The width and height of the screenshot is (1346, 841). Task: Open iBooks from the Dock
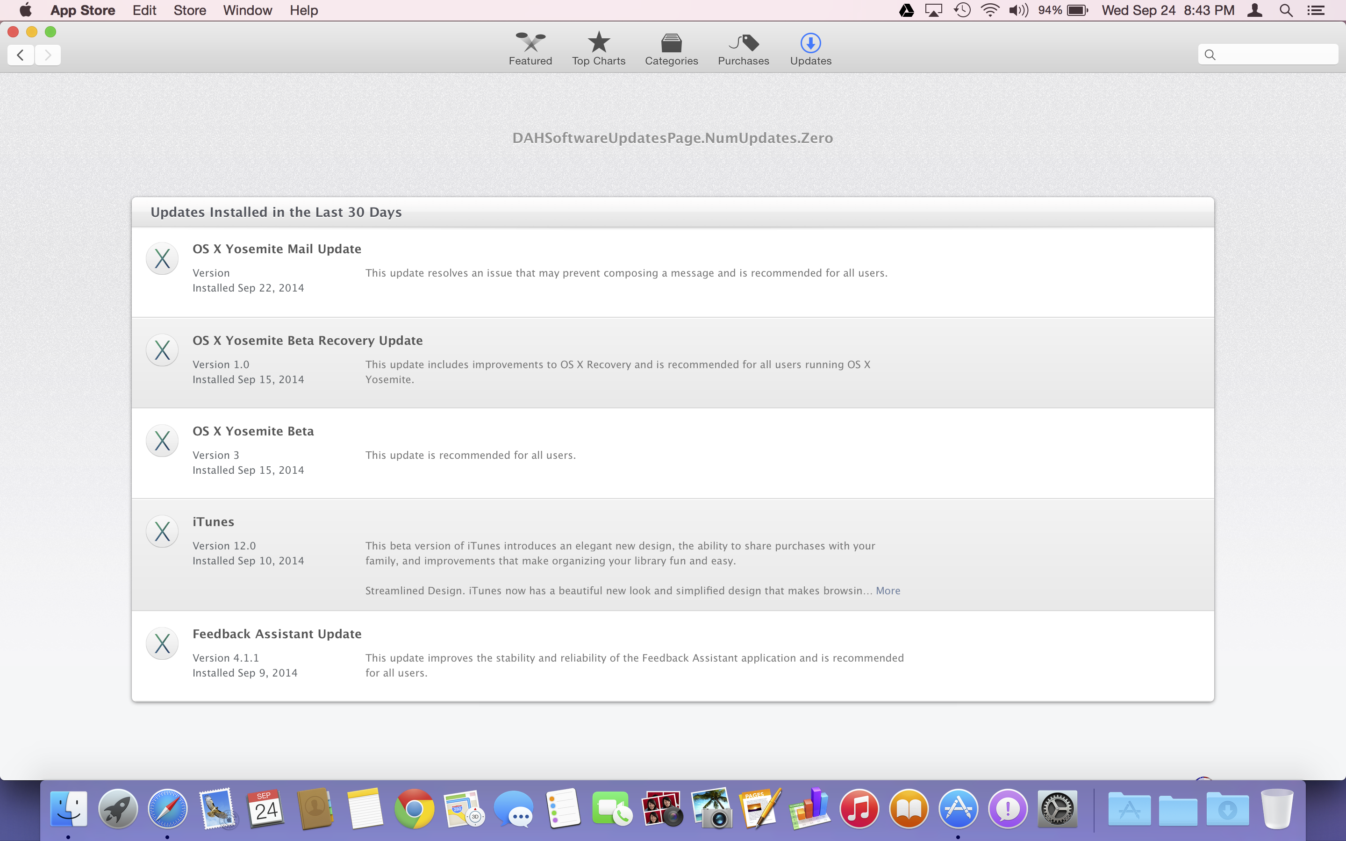point(909,809)
